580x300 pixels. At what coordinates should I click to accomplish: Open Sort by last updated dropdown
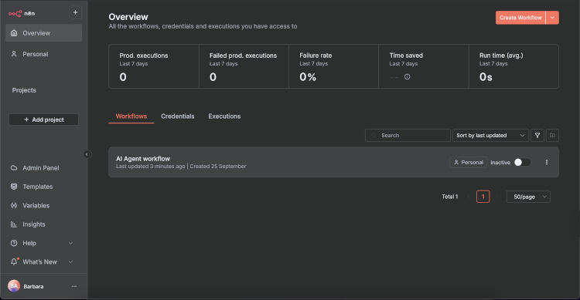click(490, 136)
